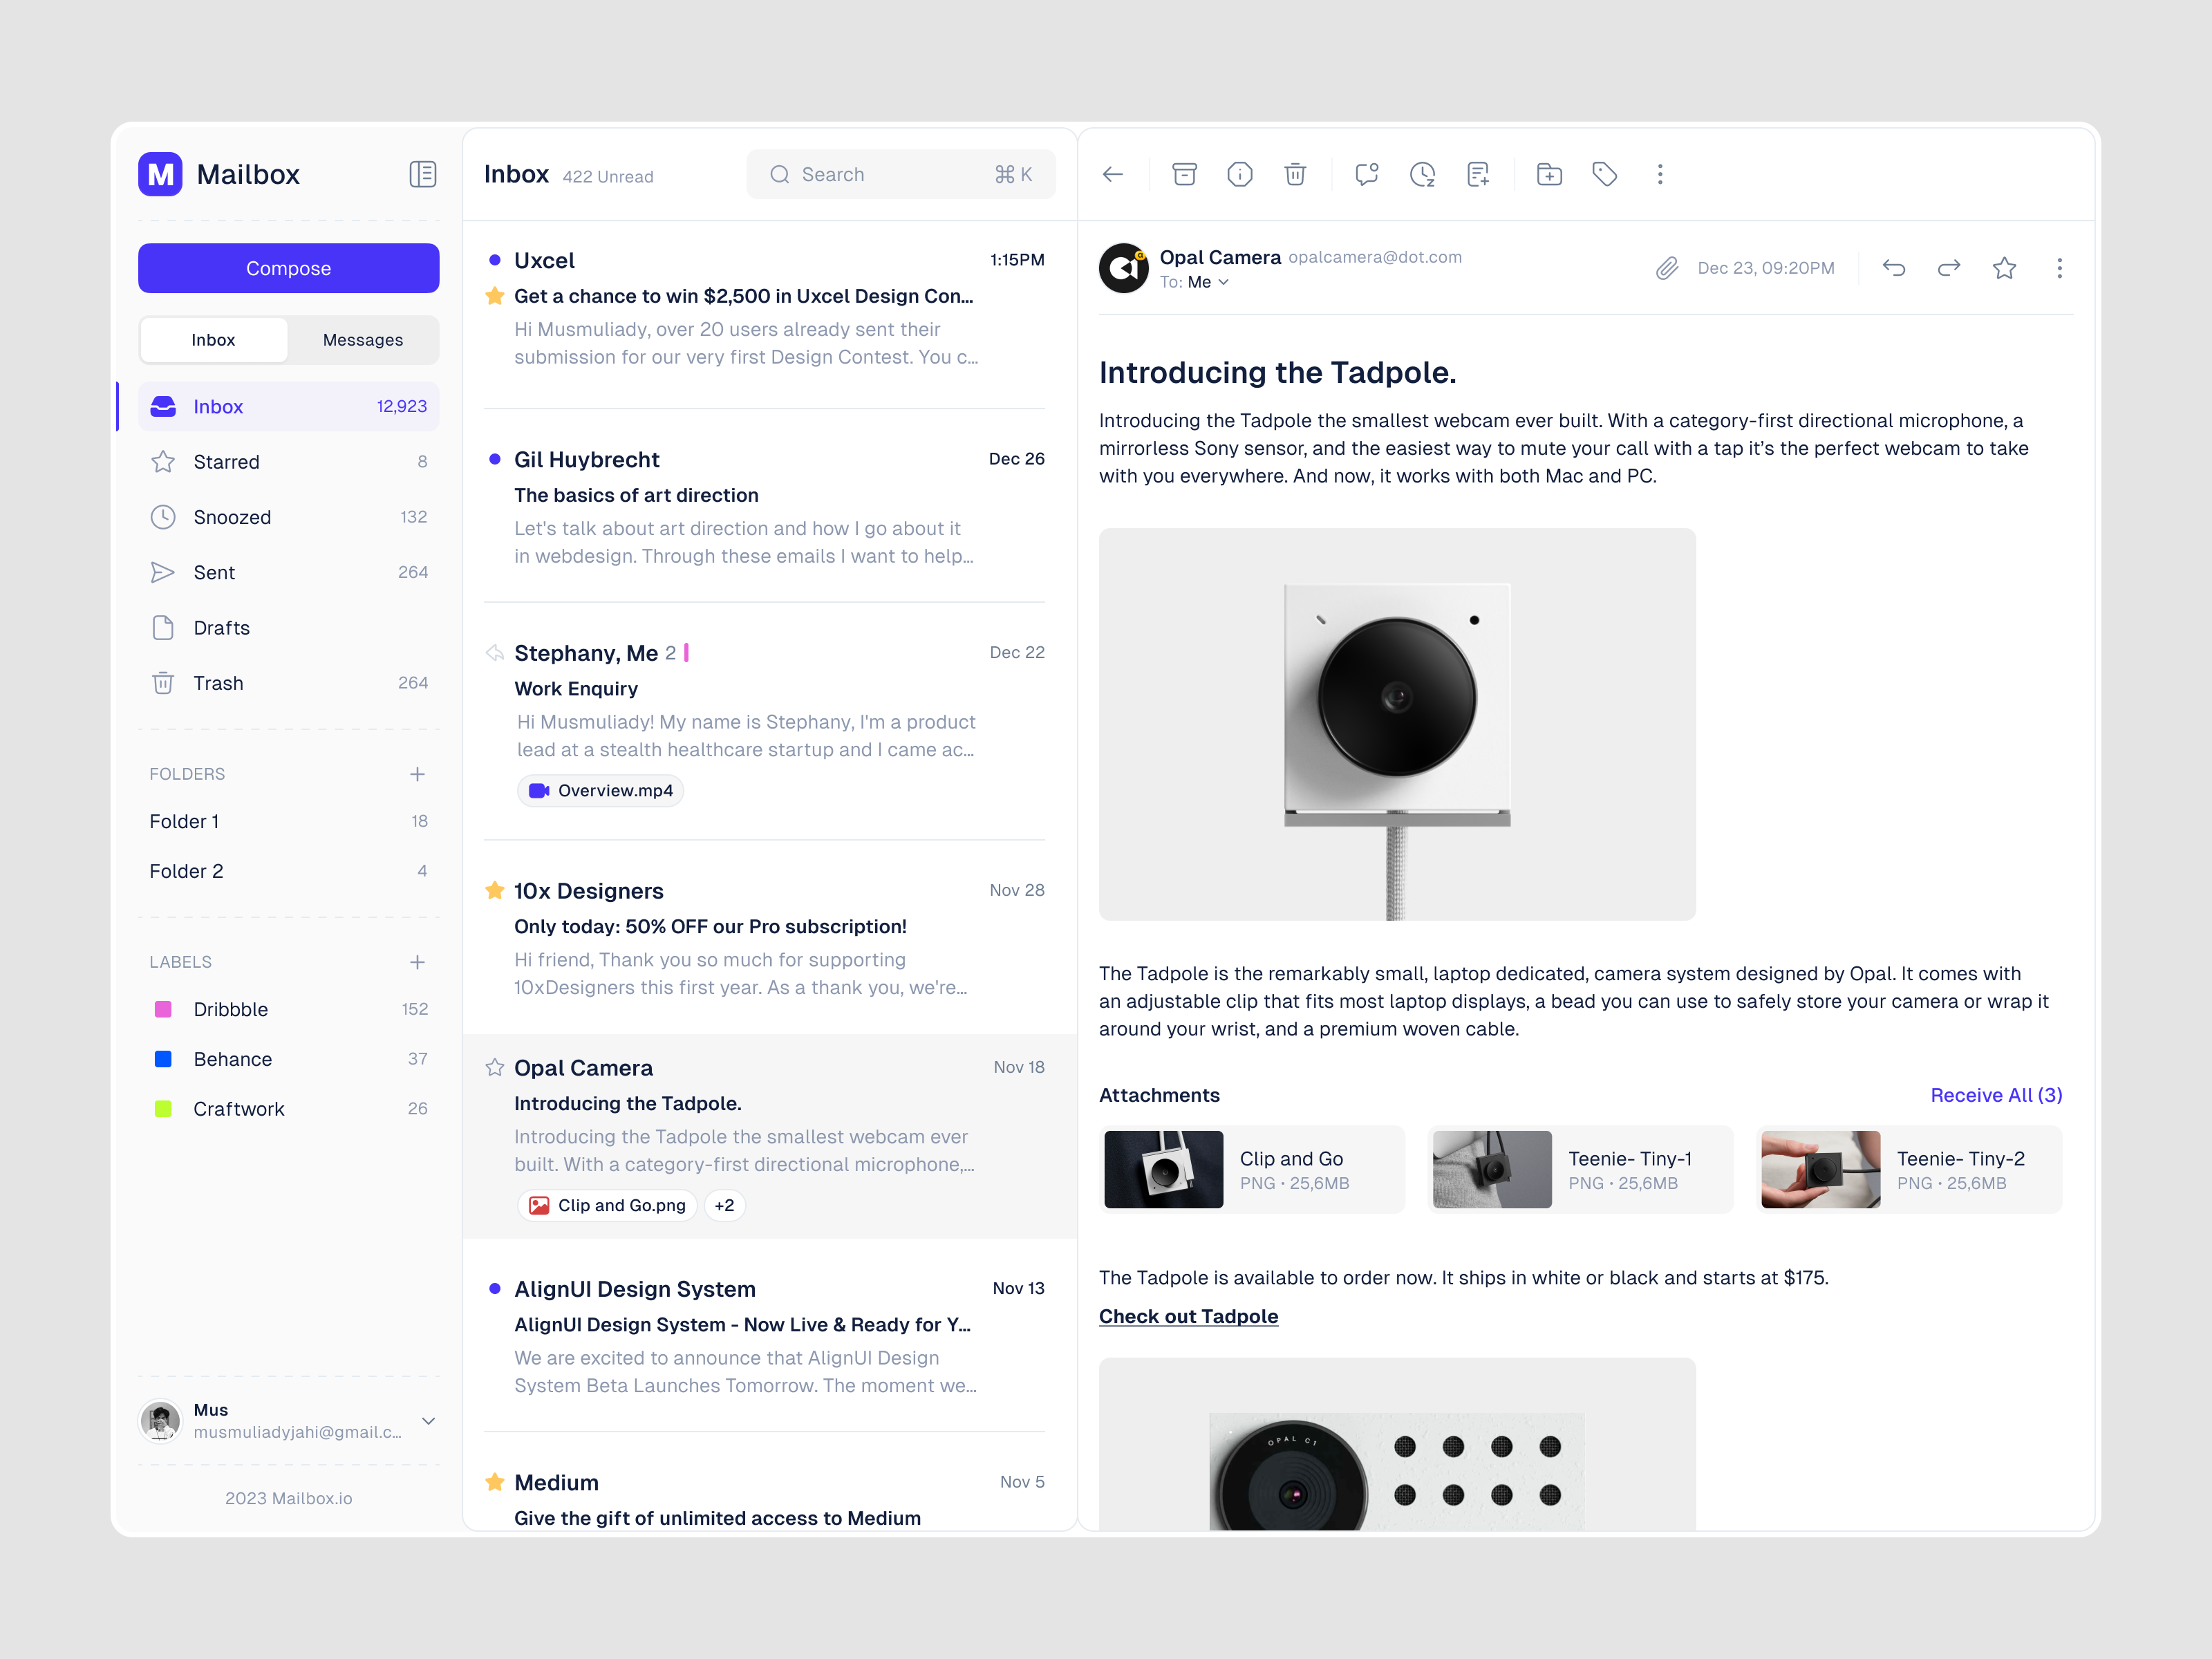
Task: Click the Dribbble label color swatch
Action: click(x=163, y=1009)
